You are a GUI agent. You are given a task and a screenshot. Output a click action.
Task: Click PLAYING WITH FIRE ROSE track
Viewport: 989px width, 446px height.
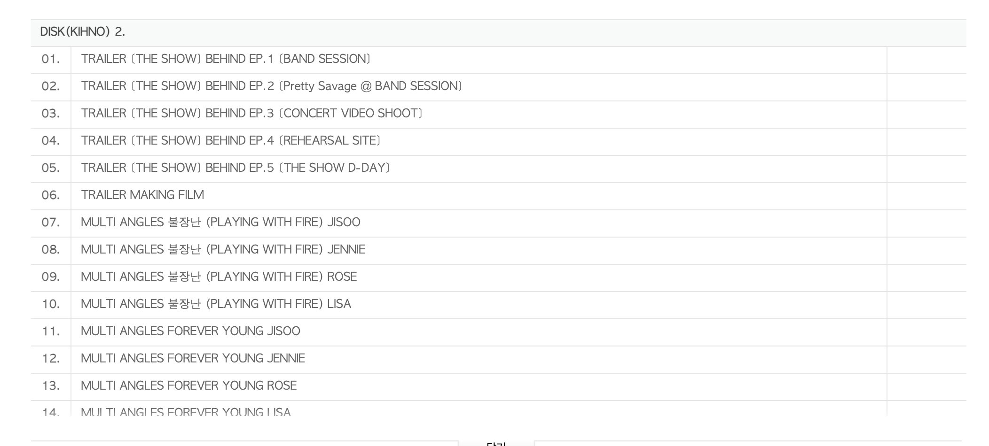pyautogui.click(x=219, y=277)
